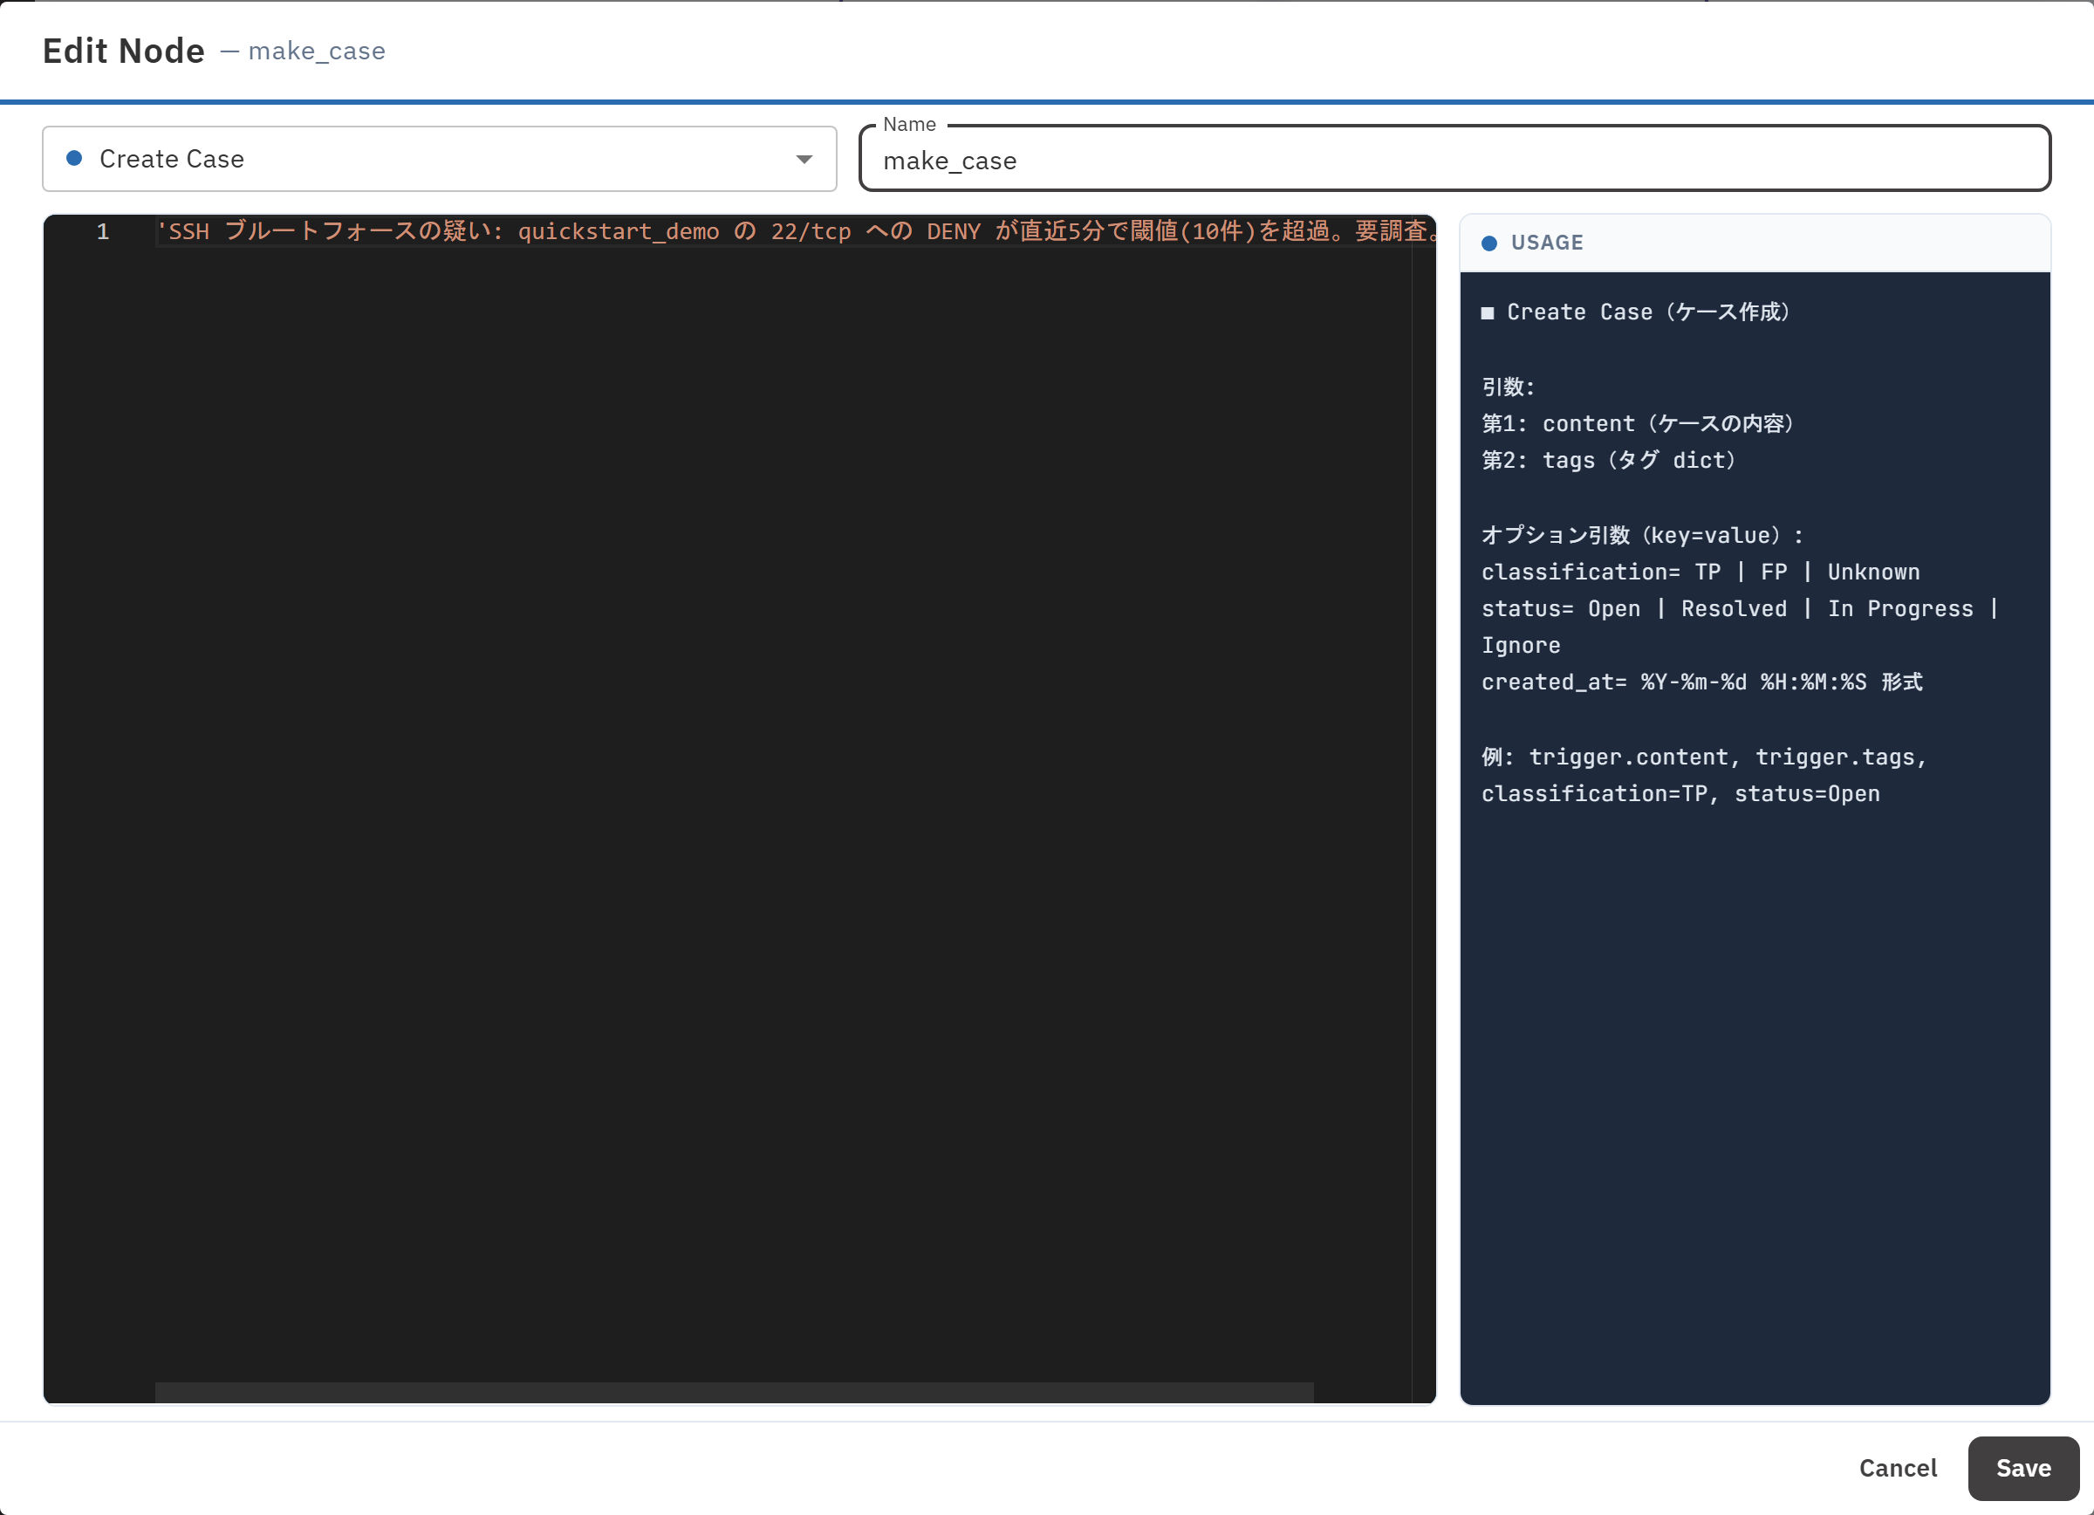Open the Create Case node type dropdown
This screenshot has width=2094, height=1515.
[x=440, y=159]
